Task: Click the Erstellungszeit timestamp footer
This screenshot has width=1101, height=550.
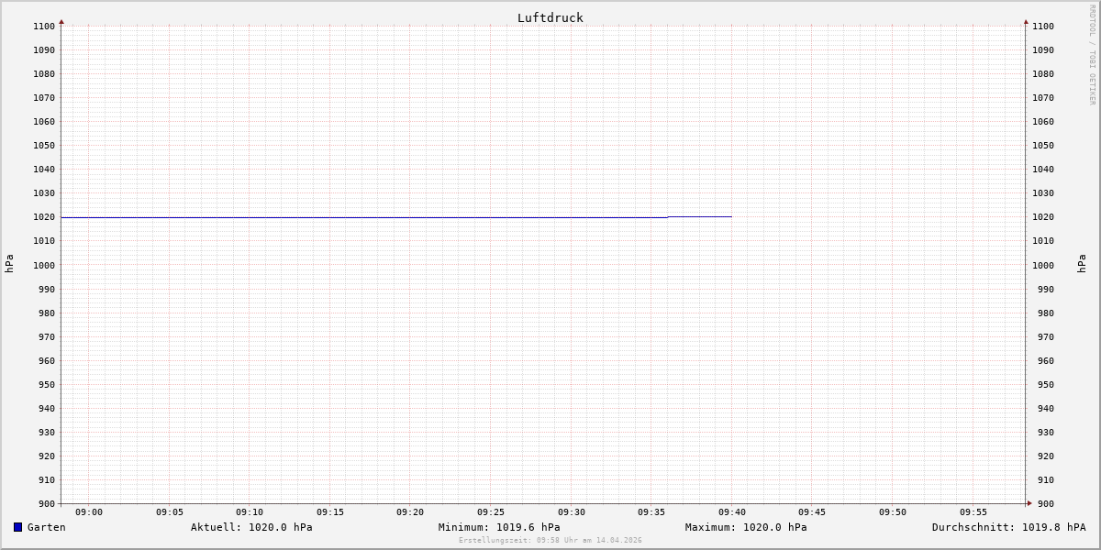Action: point(550,540)
